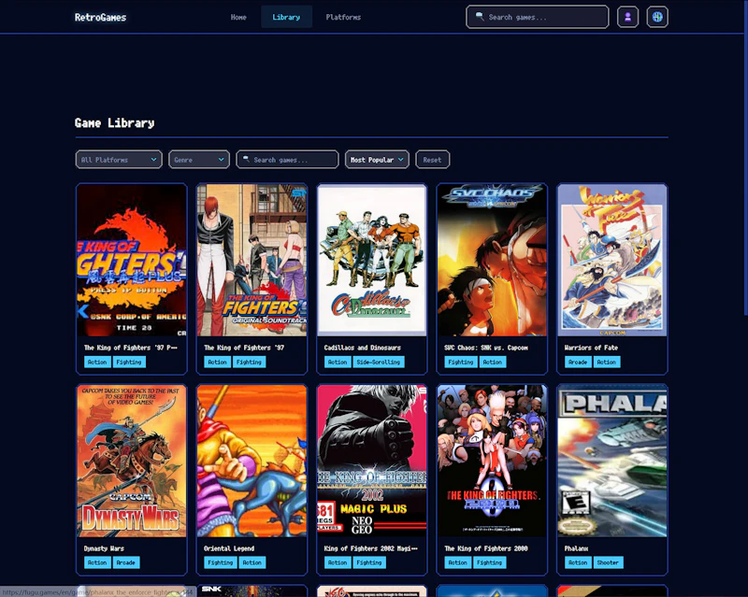Click Action tag on Dynasty Wars
The width and height of the screenshot is (748, 597).
tap(97, 562)
